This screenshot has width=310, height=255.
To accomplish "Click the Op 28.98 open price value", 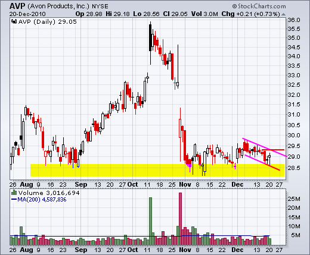I will [89, 14].
